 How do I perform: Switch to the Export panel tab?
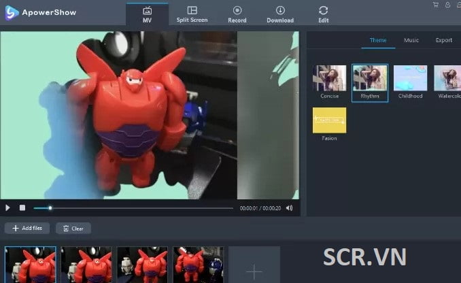tap(443, 40)
